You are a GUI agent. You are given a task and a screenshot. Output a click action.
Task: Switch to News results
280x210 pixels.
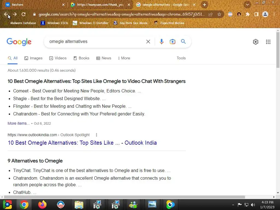coord(104,58)
